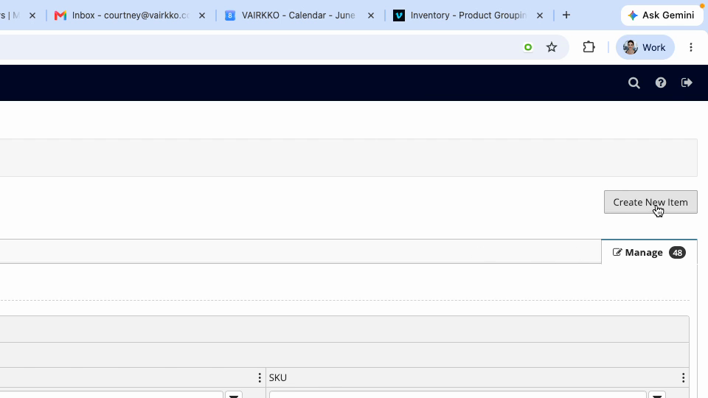Image resolution: width=708 pixels, height=398 pixels.
Task: Click the Ask Gemini button
Action: (662, 15)
